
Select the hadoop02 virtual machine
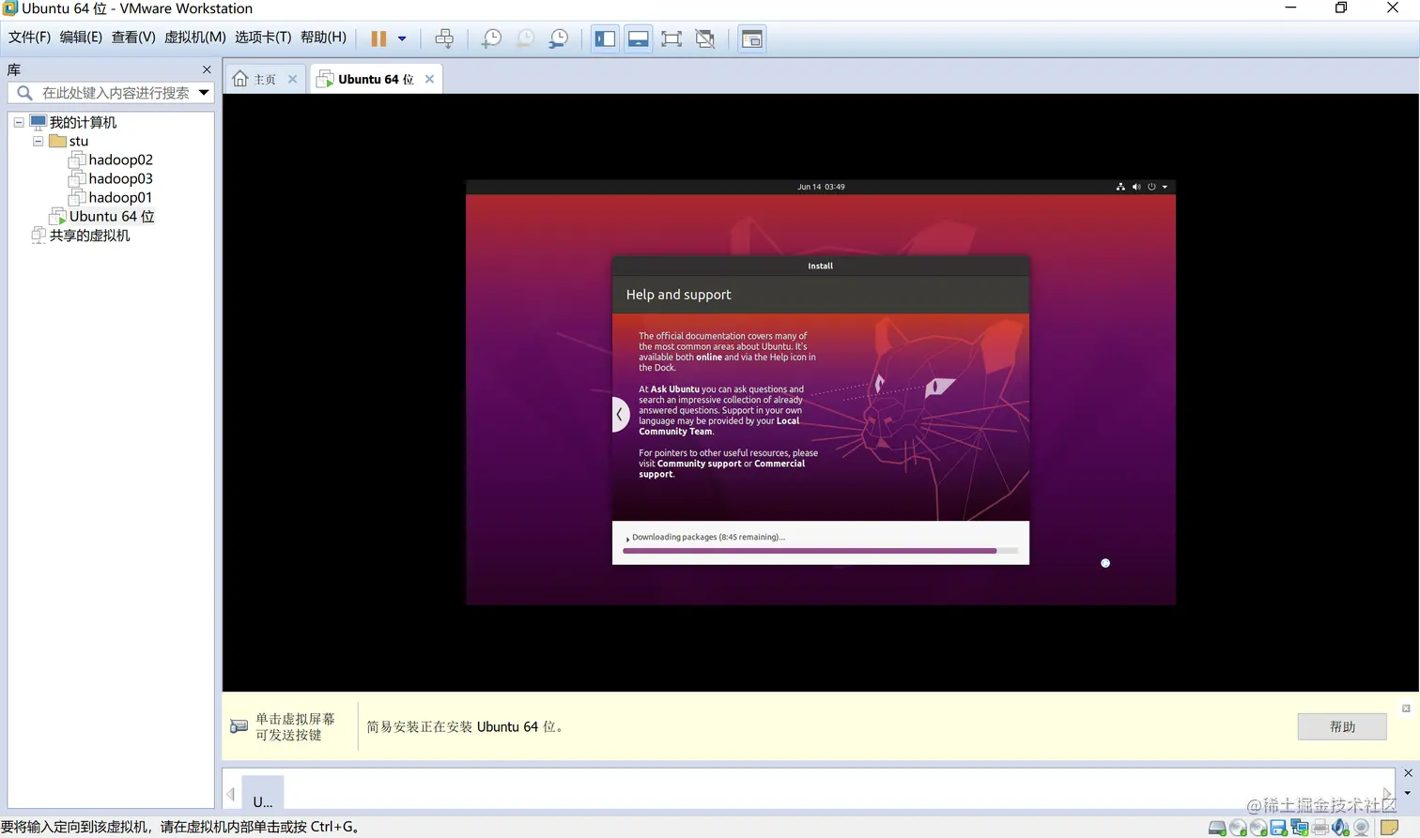click(120, 160)
